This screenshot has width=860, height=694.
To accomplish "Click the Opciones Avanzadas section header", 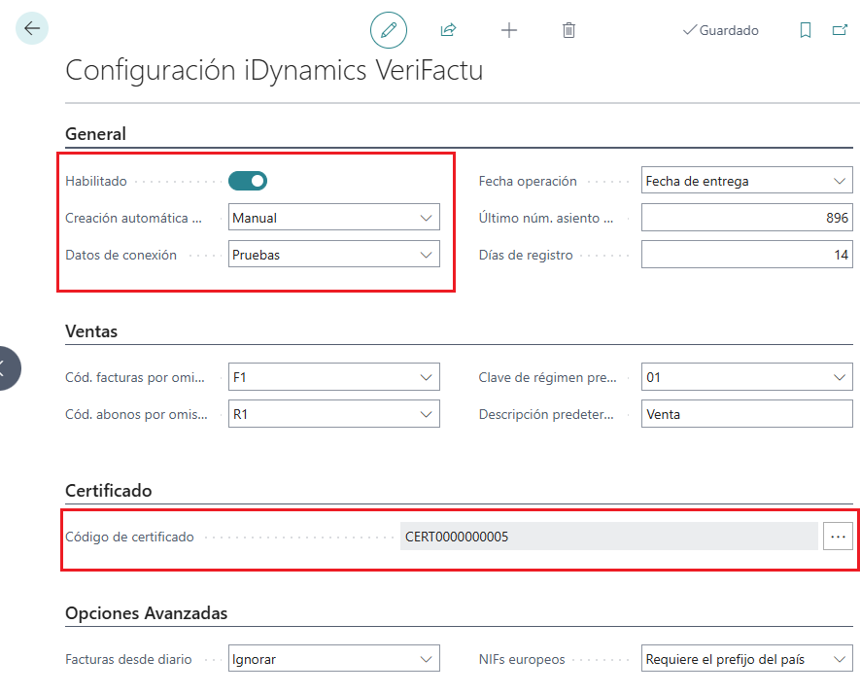I will pyautogui.click(x=146, y=613).
